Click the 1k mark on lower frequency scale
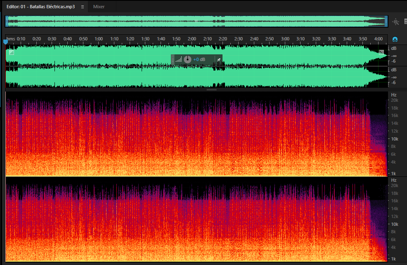Image resolution: width=407 pixels, height=265 pixels. (393, 259)
